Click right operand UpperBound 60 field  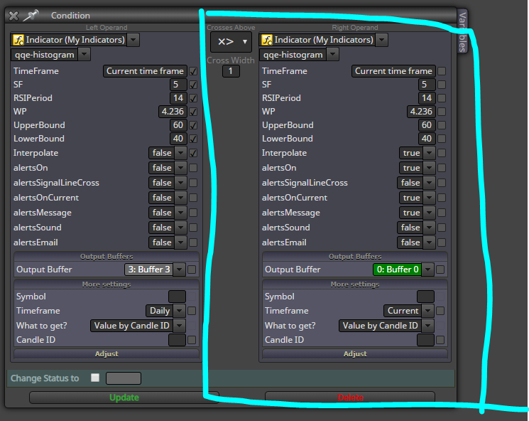point(427,125)
